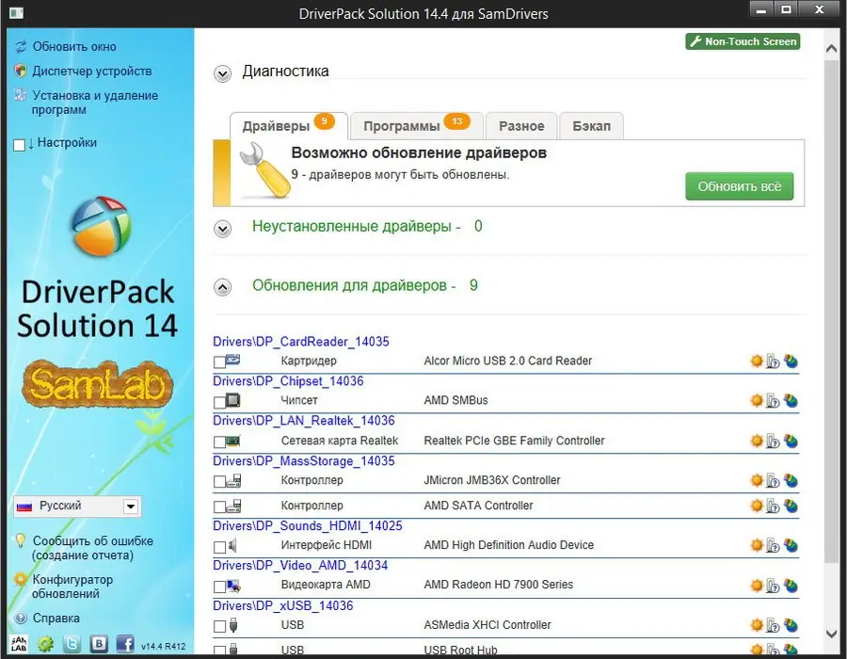Click the device info icon on the Alcor Micro Card Reader row
This screenshot has height=659, width=847.
773,362
